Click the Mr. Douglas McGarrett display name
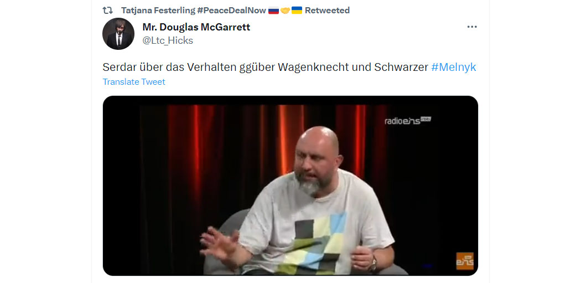 pos(196,27)
